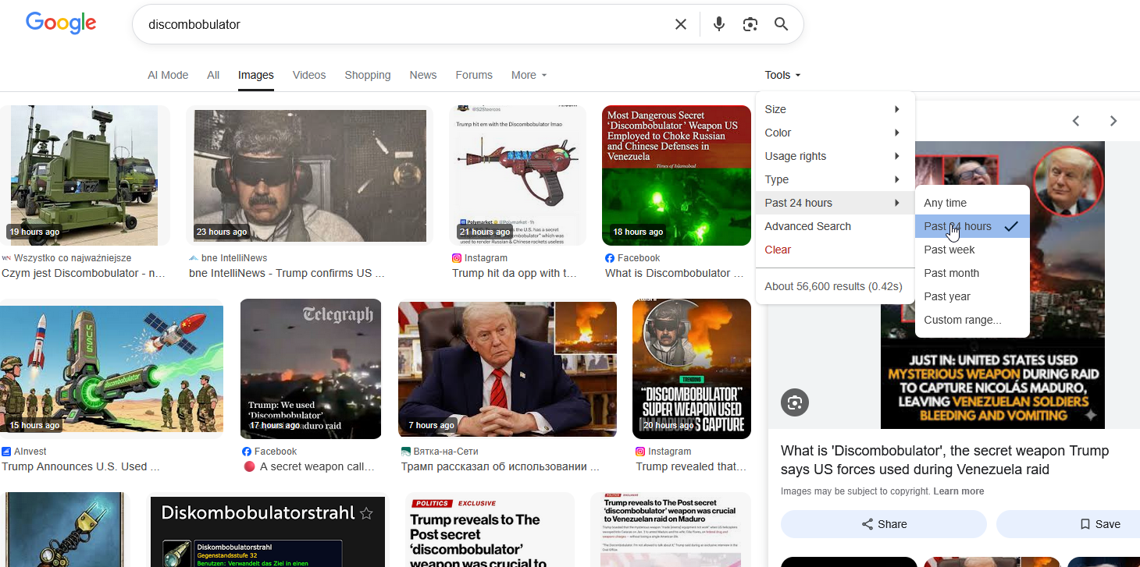Clear the search box with the X icon
This screenshot has width=1140, height=567.
click(x=681, y=24)
